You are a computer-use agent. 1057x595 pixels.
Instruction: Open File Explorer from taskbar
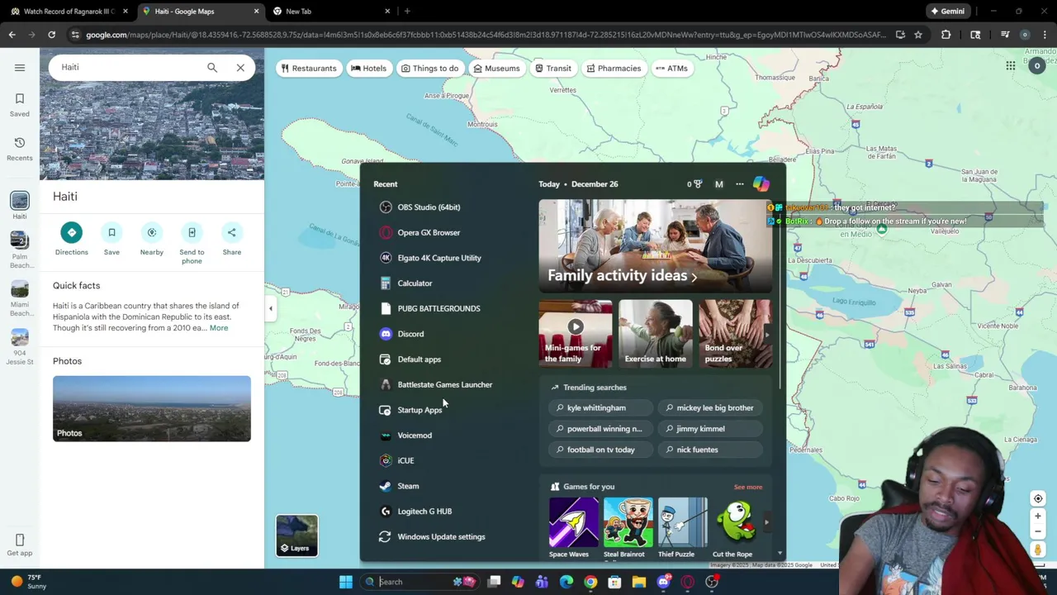point(639,582)
